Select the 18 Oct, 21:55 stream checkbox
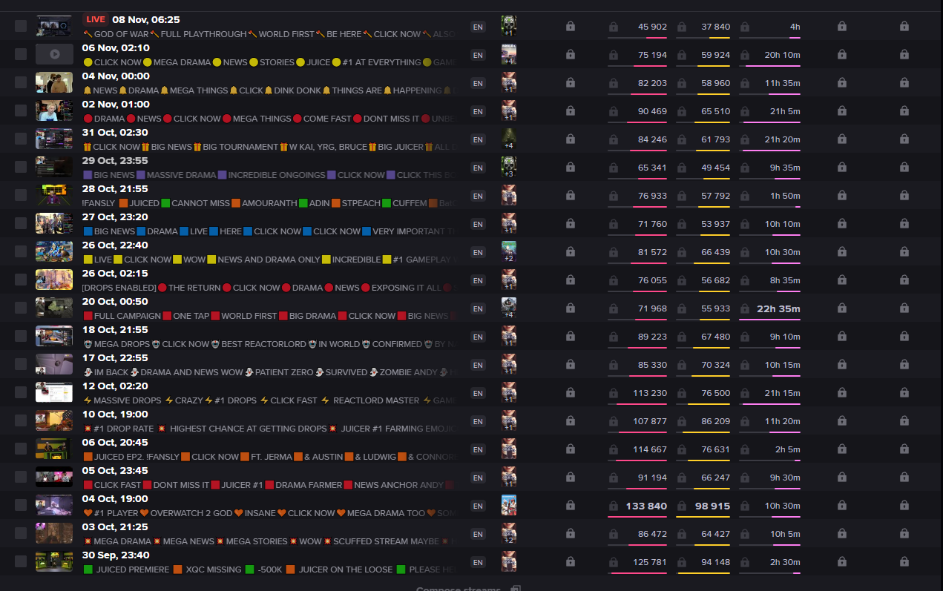The image size is (943, 591). click(21, 336)
